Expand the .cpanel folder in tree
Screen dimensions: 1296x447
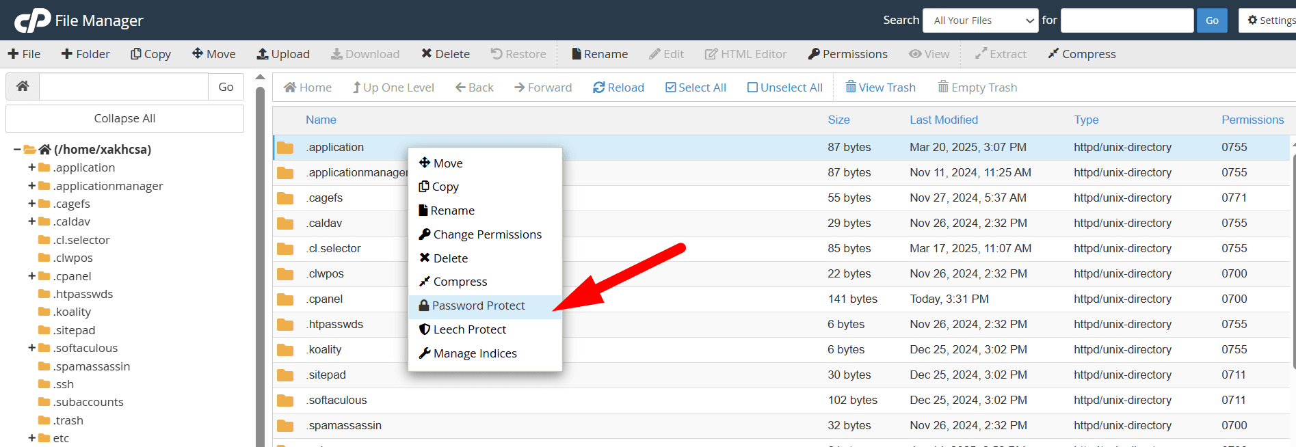pos(31,276)
